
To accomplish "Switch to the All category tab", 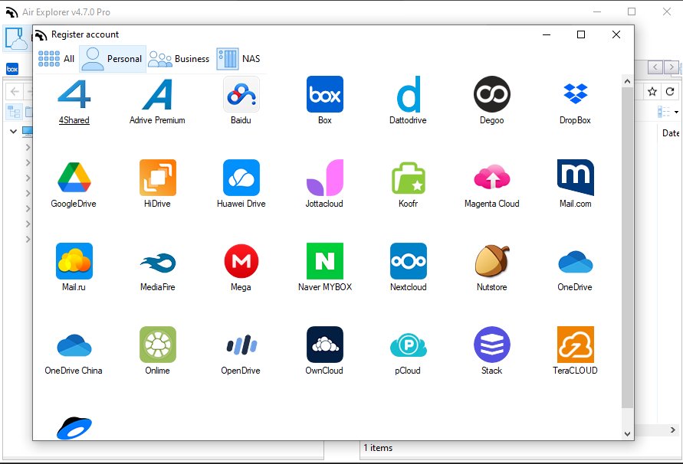I will click(56, 59).
